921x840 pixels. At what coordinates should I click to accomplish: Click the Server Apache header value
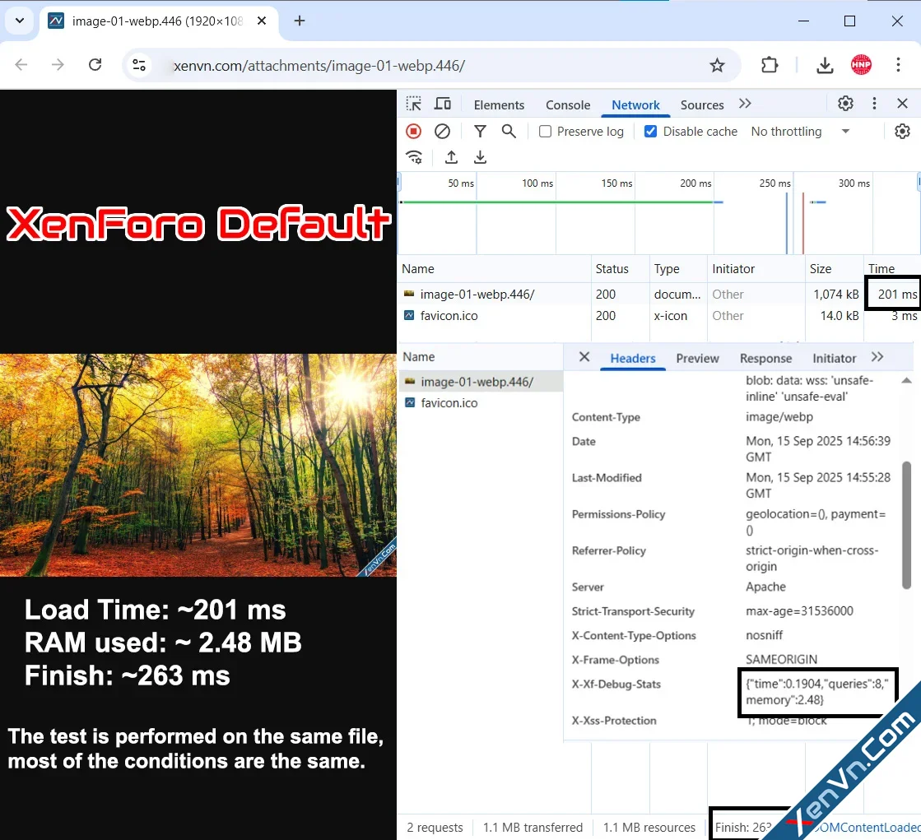coord(765,587)
